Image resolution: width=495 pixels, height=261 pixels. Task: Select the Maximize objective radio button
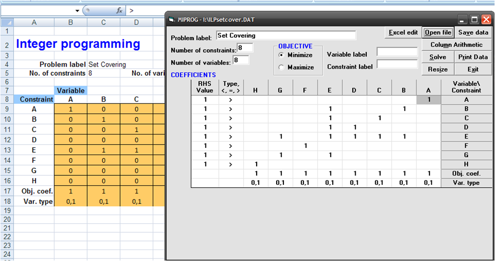(281, 68)
